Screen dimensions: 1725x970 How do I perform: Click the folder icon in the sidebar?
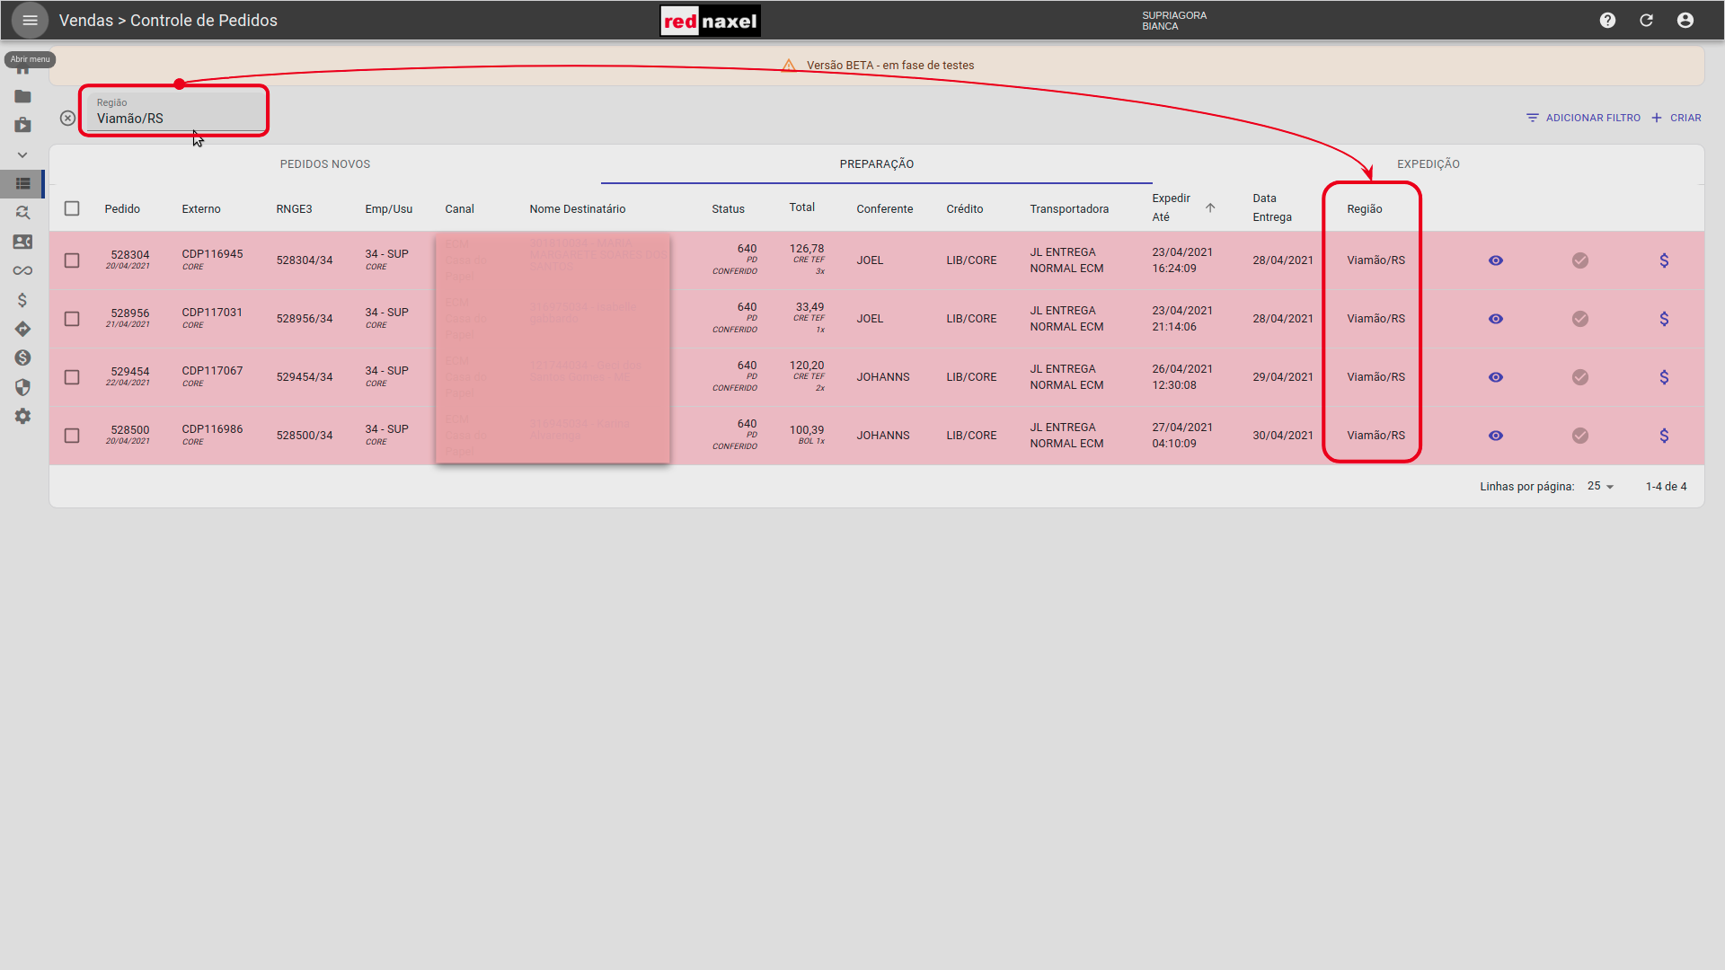coord(22,96)
